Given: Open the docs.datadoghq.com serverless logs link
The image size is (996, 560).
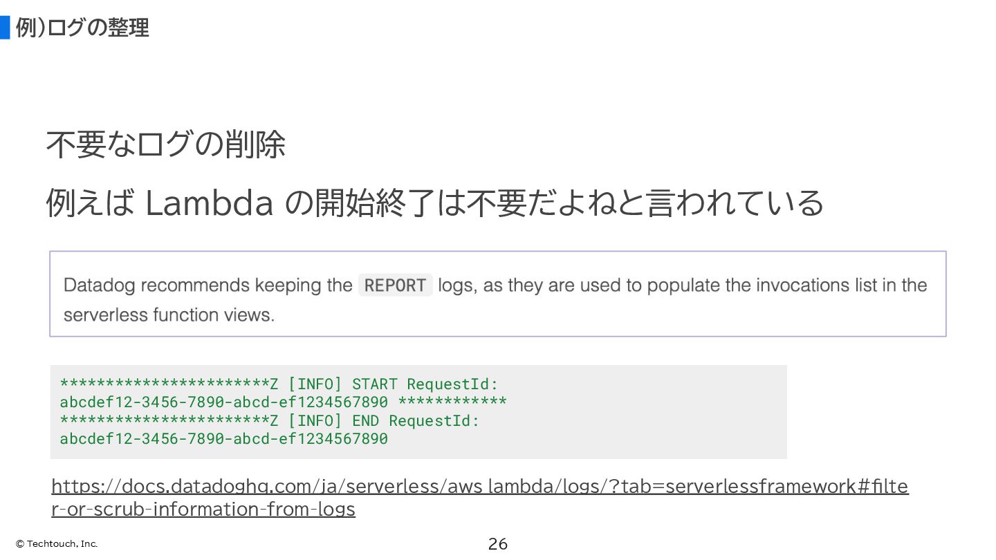Looking at the screenshot, I should (x=480, y=498).
